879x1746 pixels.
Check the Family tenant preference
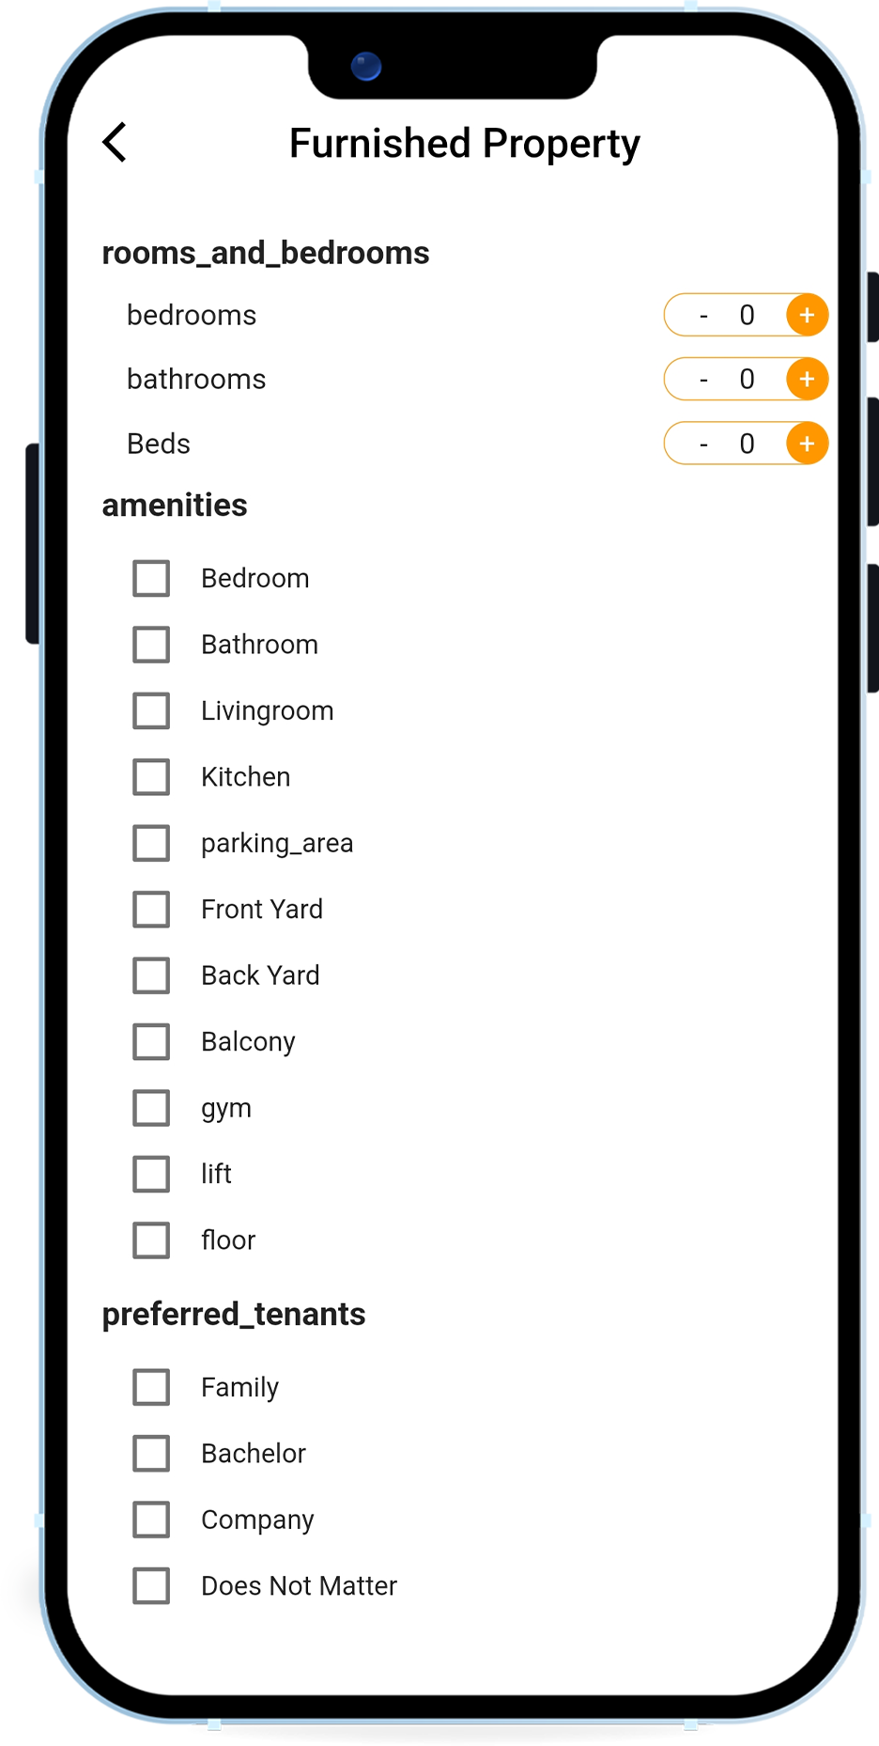pyautogui.click(x=151, y=1387)
